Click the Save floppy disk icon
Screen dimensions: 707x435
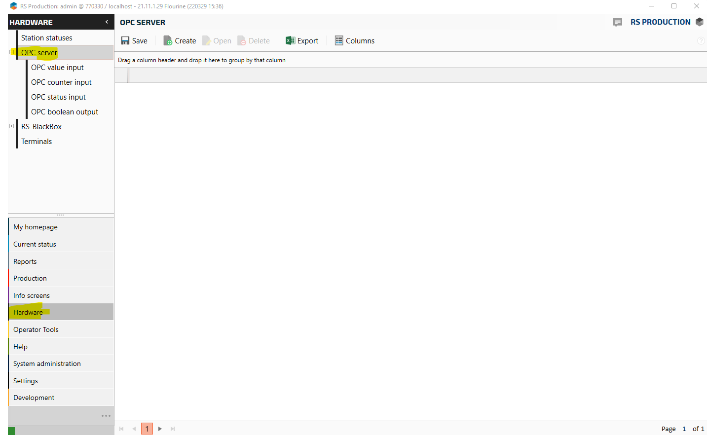tap(125, 41)
